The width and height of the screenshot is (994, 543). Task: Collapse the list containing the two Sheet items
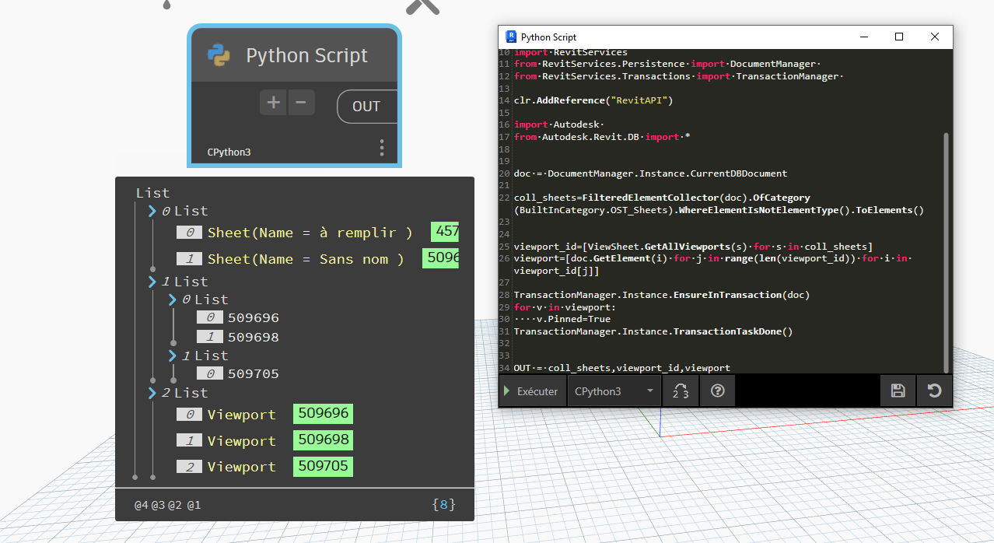pos(152,211)
